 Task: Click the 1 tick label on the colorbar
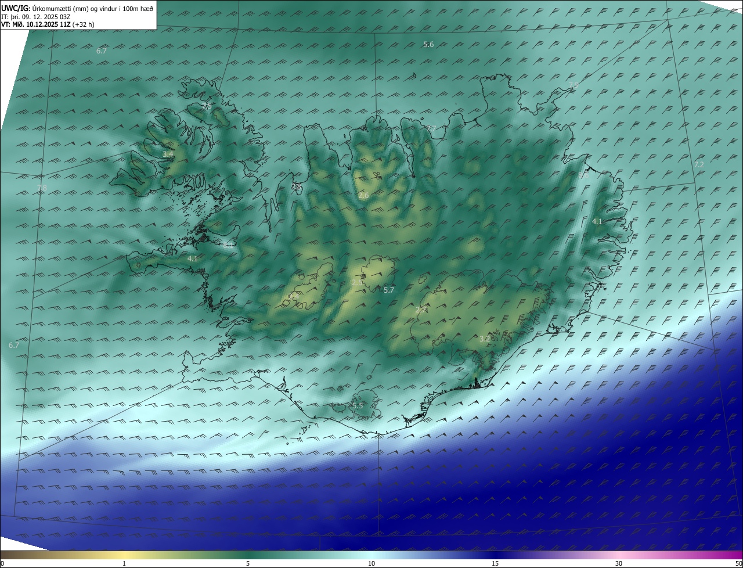pos(124,563)
